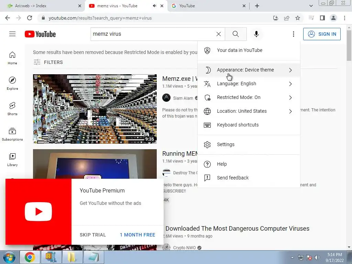The height and width of the screenshot is (264, 352).
Task: Close the memz virus - YouTube tab
Action: point(162,6)
